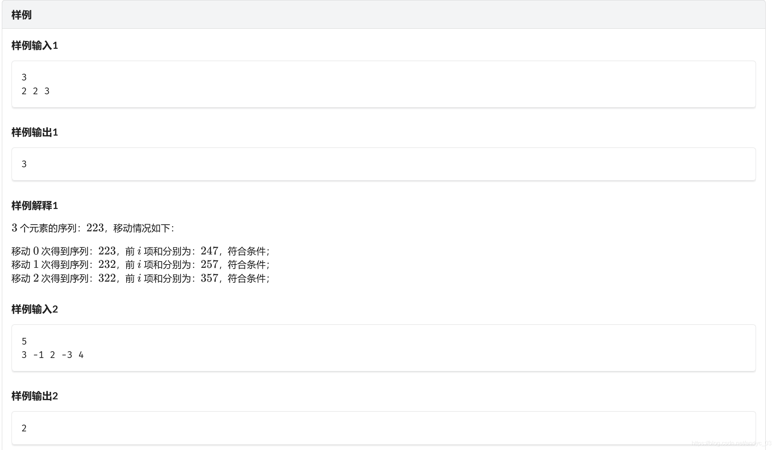Click the sample output 2 code box
The image size is (775, 450).
click(x=383, y=428)
